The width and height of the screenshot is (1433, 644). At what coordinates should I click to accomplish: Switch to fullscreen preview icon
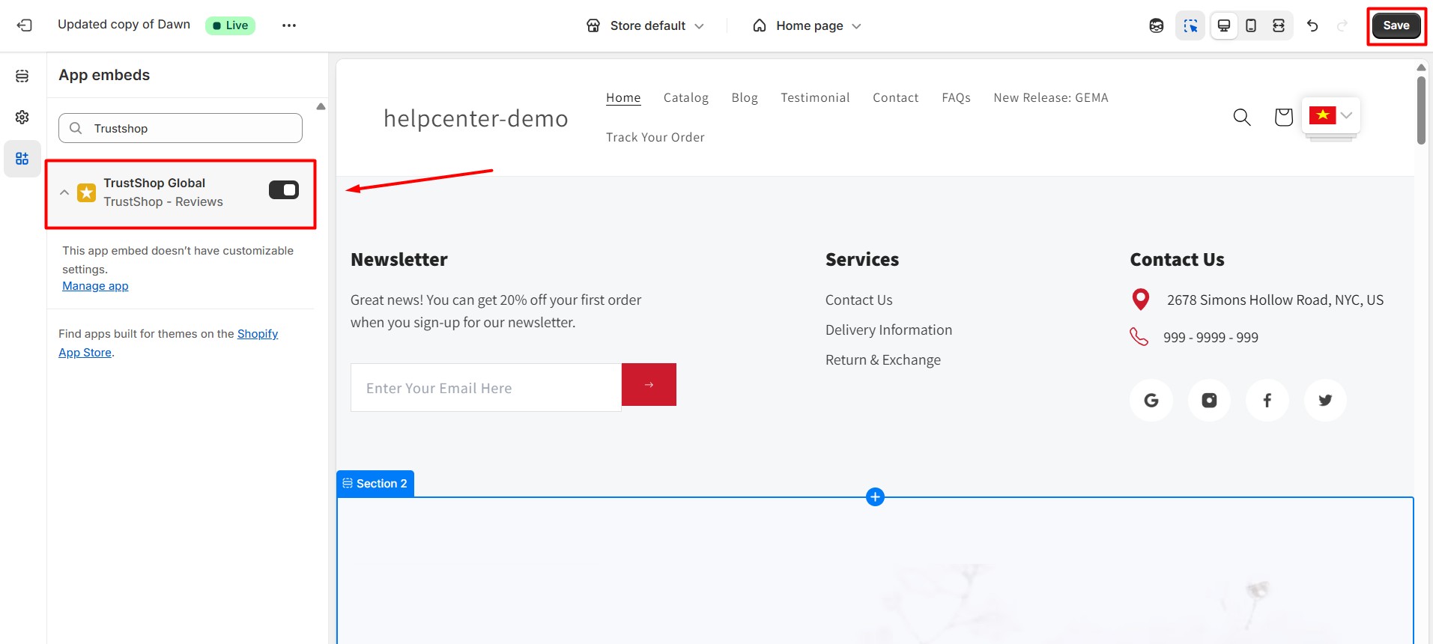point(1279,25)
